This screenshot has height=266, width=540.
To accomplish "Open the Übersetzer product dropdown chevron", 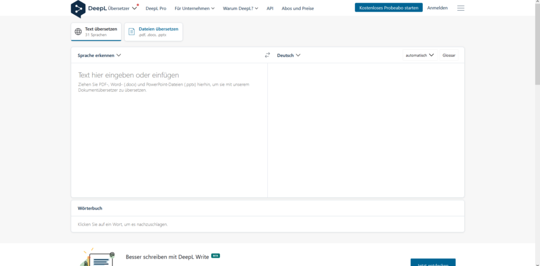I will tap(134, 8).
